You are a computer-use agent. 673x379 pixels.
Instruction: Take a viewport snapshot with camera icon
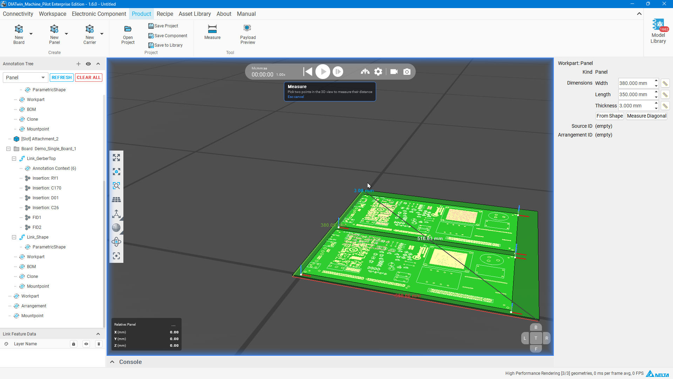point(407,72)
